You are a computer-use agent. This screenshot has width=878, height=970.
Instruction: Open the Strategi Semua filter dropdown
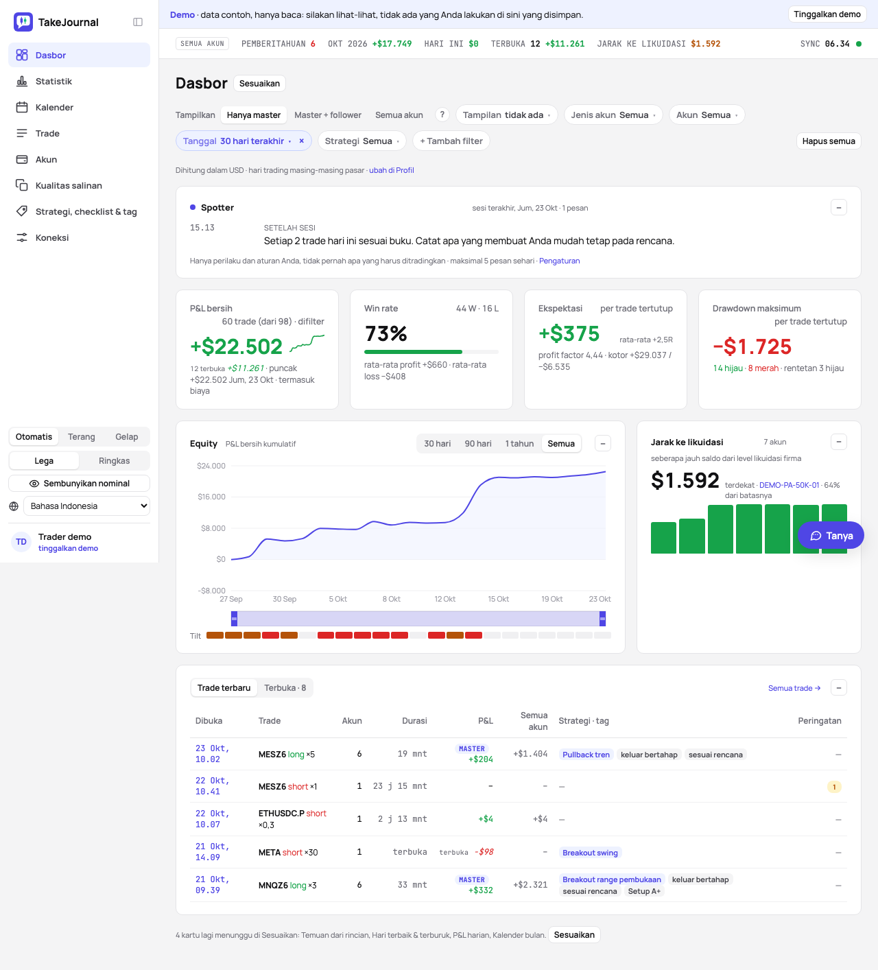pos(361,141)
